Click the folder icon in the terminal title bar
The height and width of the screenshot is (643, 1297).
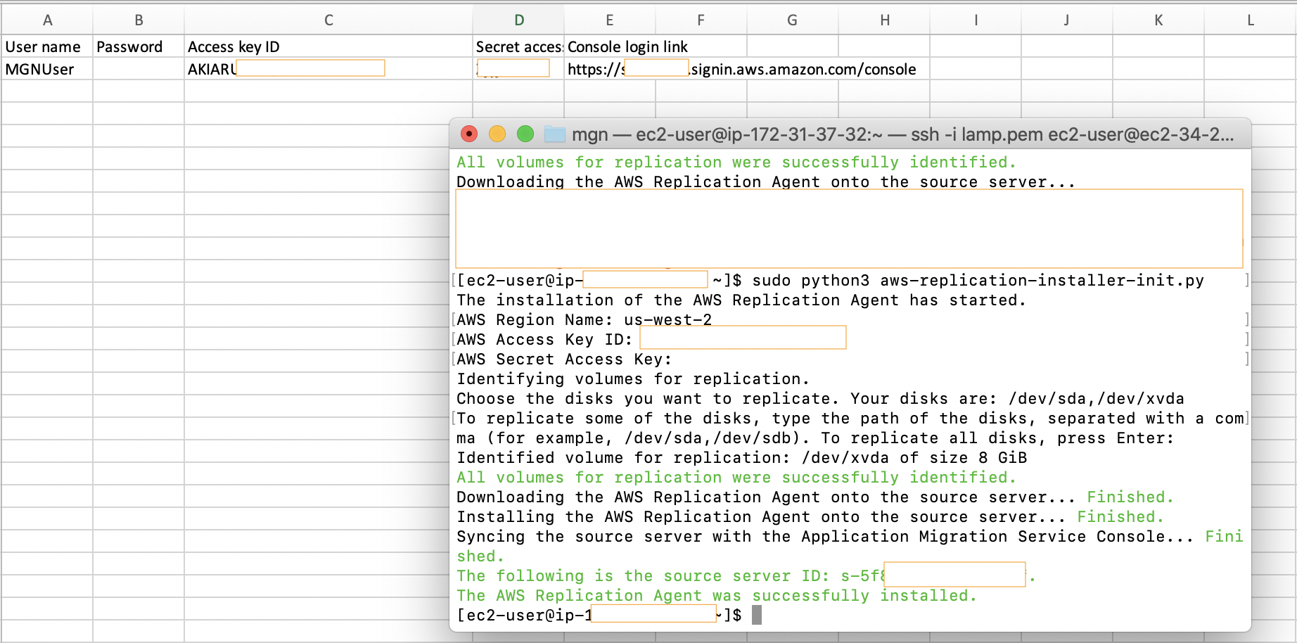click(555, 134)
